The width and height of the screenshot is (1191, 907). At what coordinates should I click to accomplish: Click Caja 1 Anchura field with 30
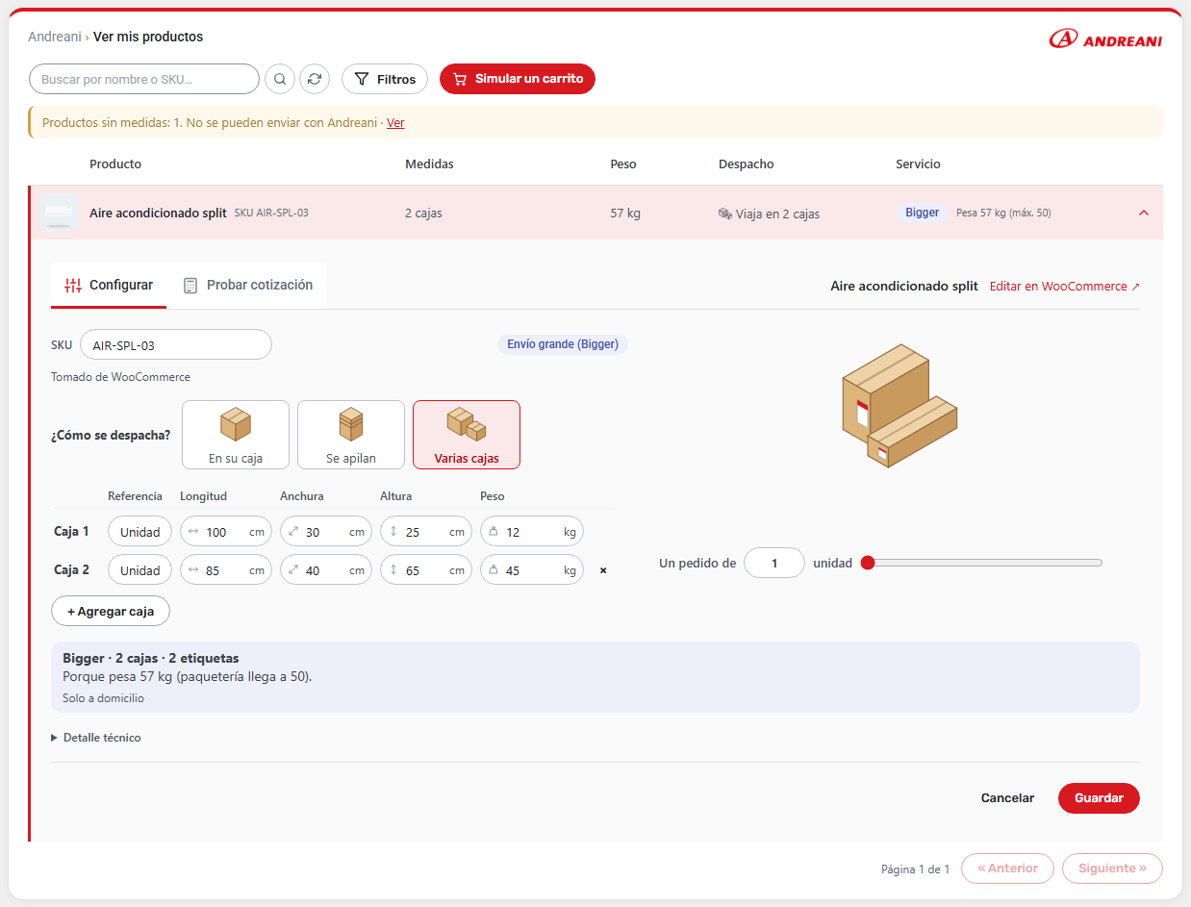pos(326,532)
